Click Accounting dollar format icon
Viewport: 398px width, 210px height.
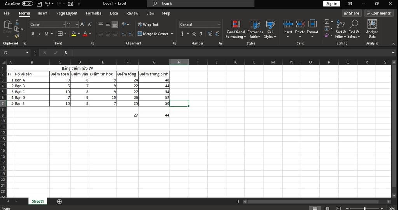click(x=182, y=34)
